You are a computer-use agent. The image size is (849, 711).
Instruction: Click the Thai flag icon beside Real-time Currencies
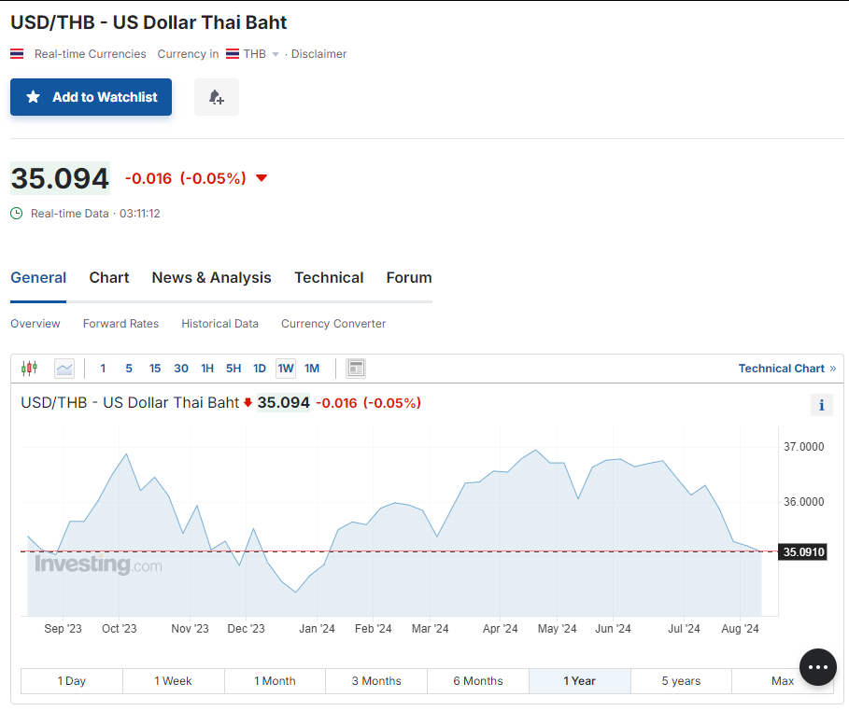(x=17, y=54)
